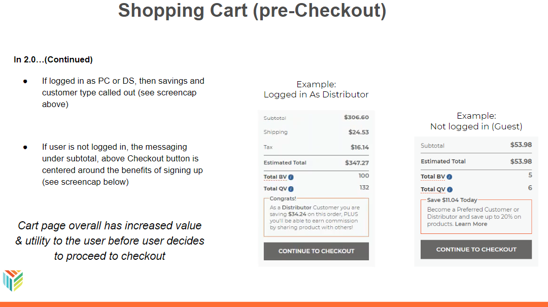548x307 pixels.
Task: Click the In 2.0…(Continued) heading
Action: pos(53,60)
